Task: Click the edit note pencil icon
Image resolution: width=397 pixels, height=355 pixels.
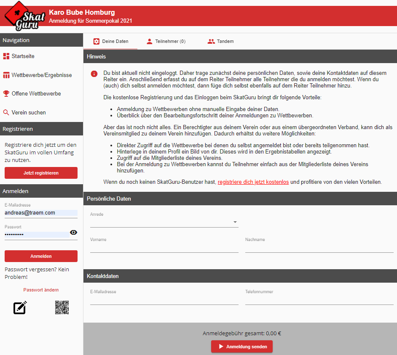Action: pyautogui.click(x=20, y=307)
